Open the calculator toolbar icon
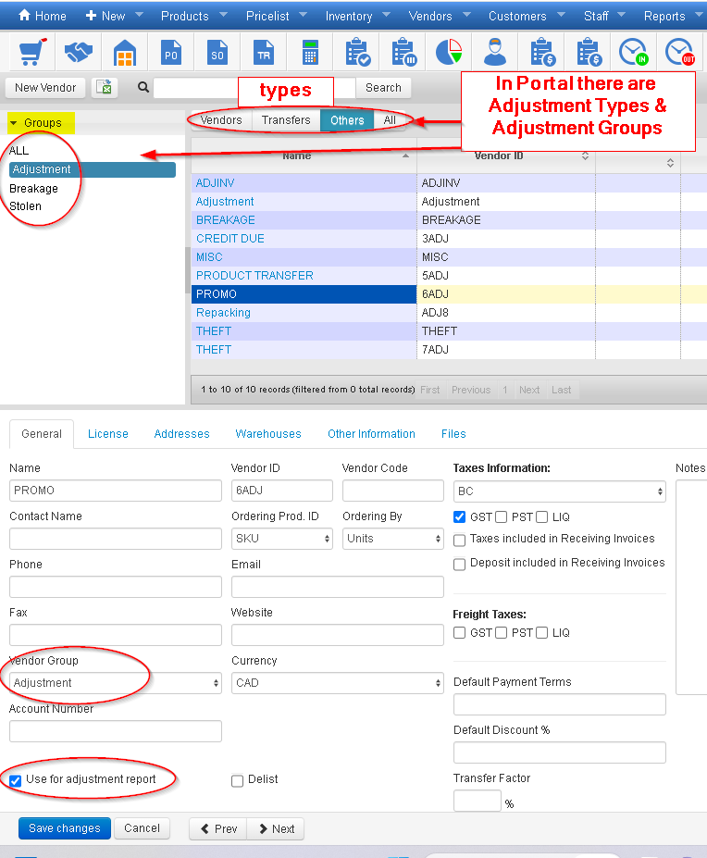 pyautogui.click(x=310, y=53)
